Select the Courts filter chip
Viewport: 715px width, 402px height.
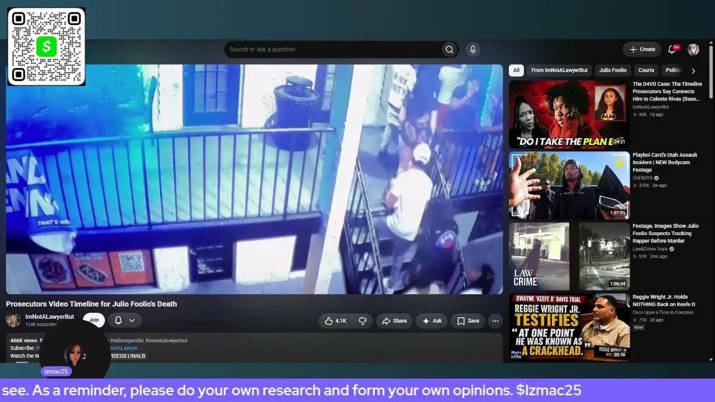(x=646, y=70)
